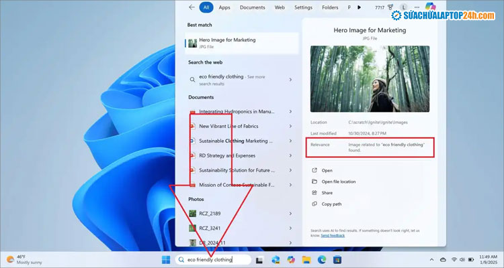Open Copilot from the taskbar

291,260
